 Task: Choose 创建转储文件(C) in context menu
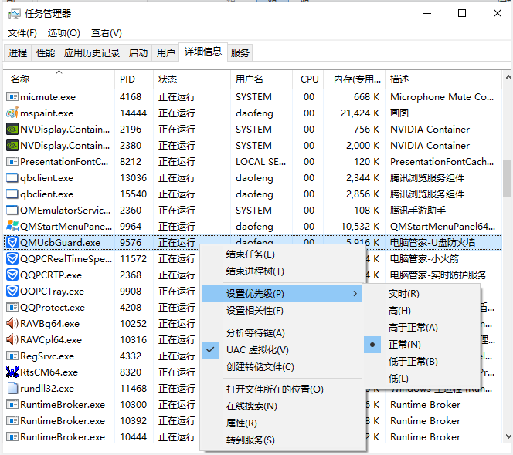pos(282,367)
